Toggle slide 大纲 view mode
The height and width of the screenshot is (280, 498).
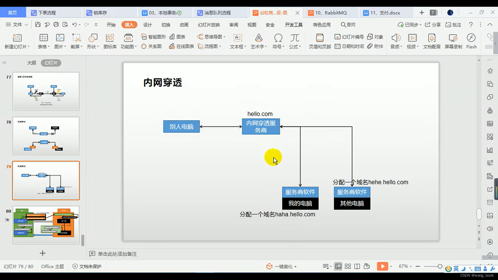(31, 62)
